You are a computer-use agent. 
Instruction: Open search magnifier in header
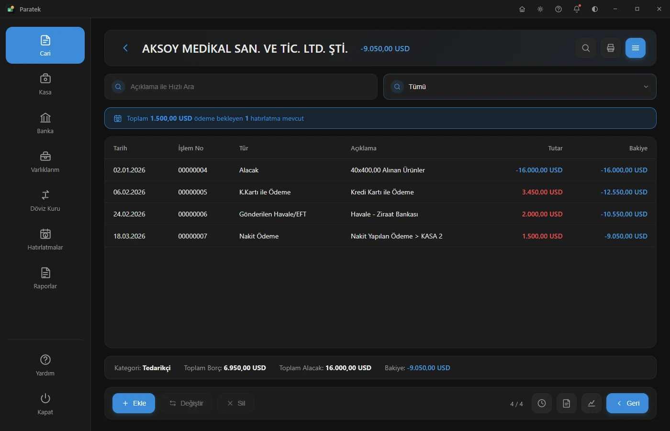[586, 48]
